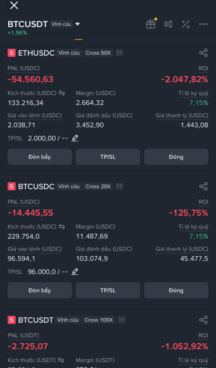Expand the BTCUSDT pair dropdown arrow
The width and height of the screenshot is (216, 368).
77,24
